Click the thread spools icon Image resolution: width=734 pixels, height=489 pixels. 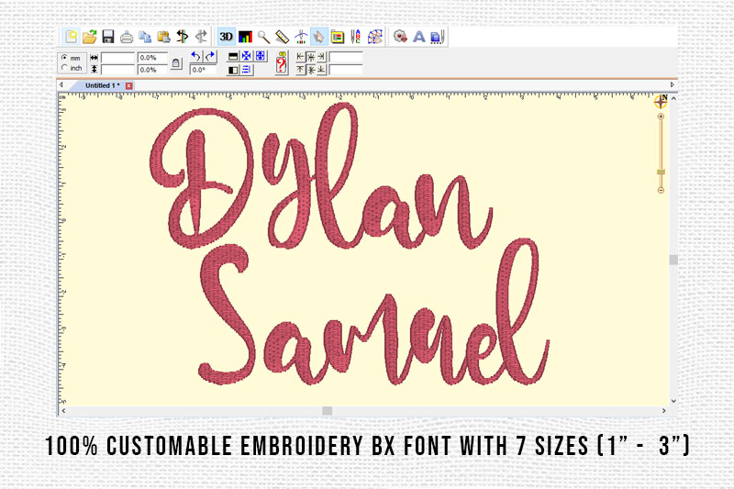437,37
